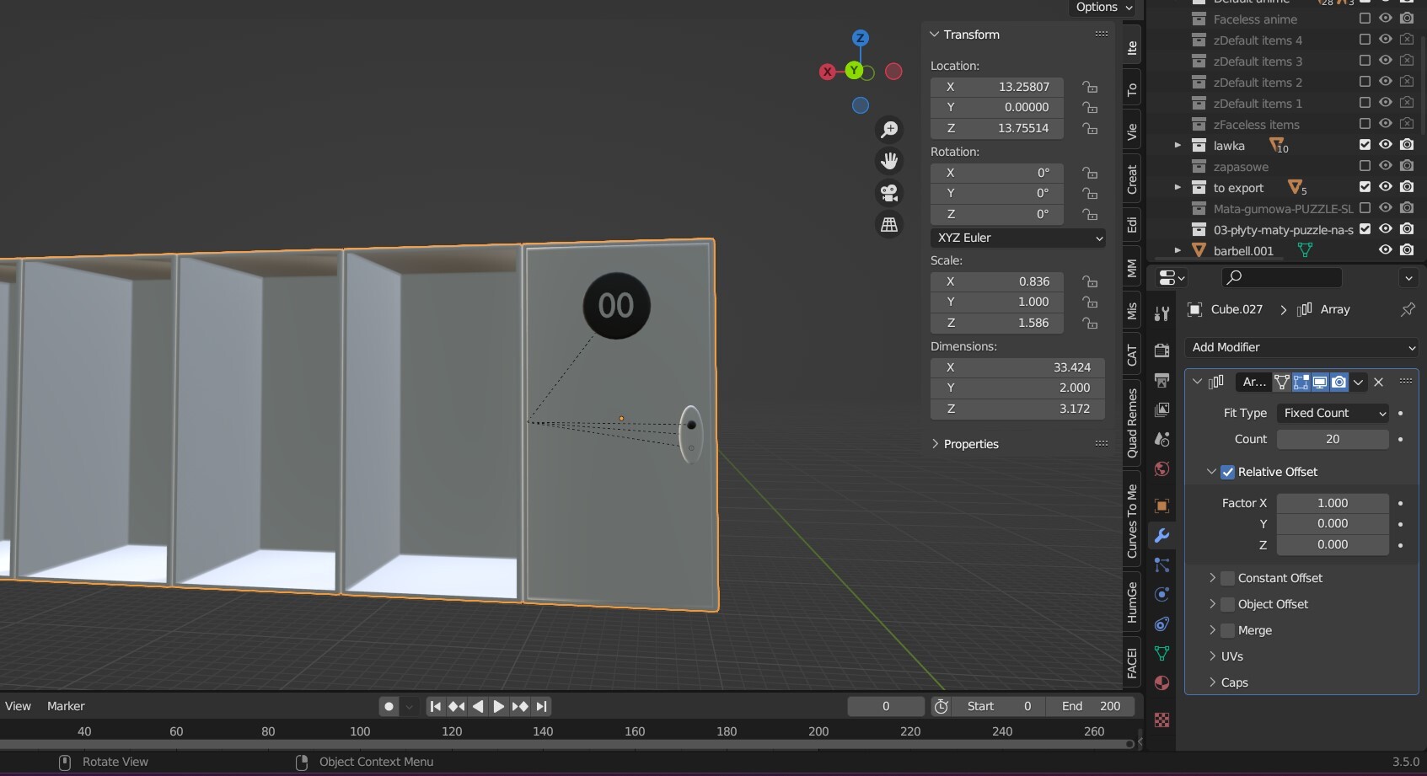
Task: Switch perspective/orthographic grid icon
Action: [889, 225]
